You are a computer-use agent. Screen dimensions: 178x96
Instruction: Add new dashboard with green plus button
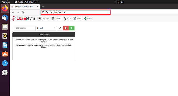pyautogui.click(x=71, y=28)
